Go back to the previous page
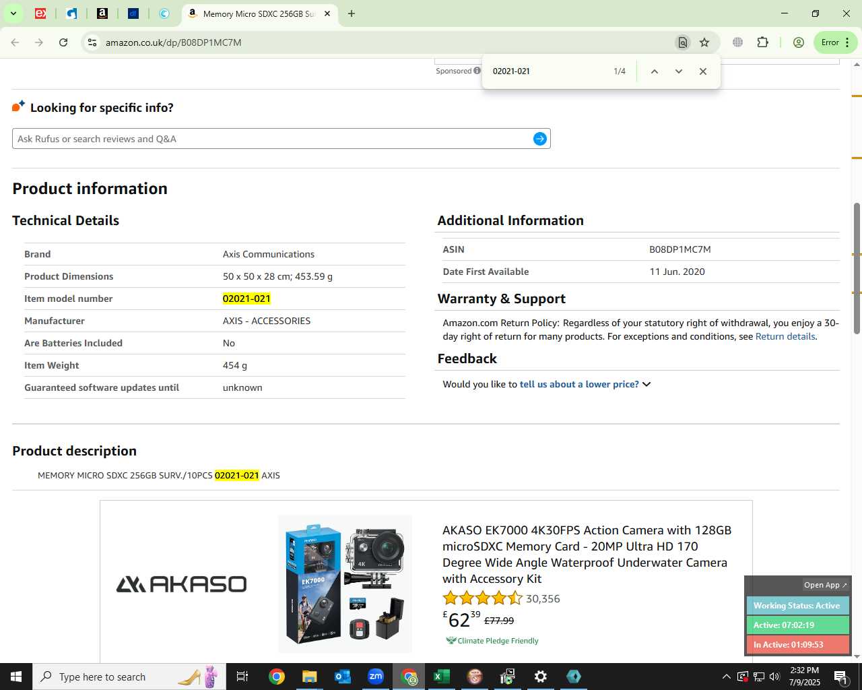This screenshot has height=690, width=862. 15,42
